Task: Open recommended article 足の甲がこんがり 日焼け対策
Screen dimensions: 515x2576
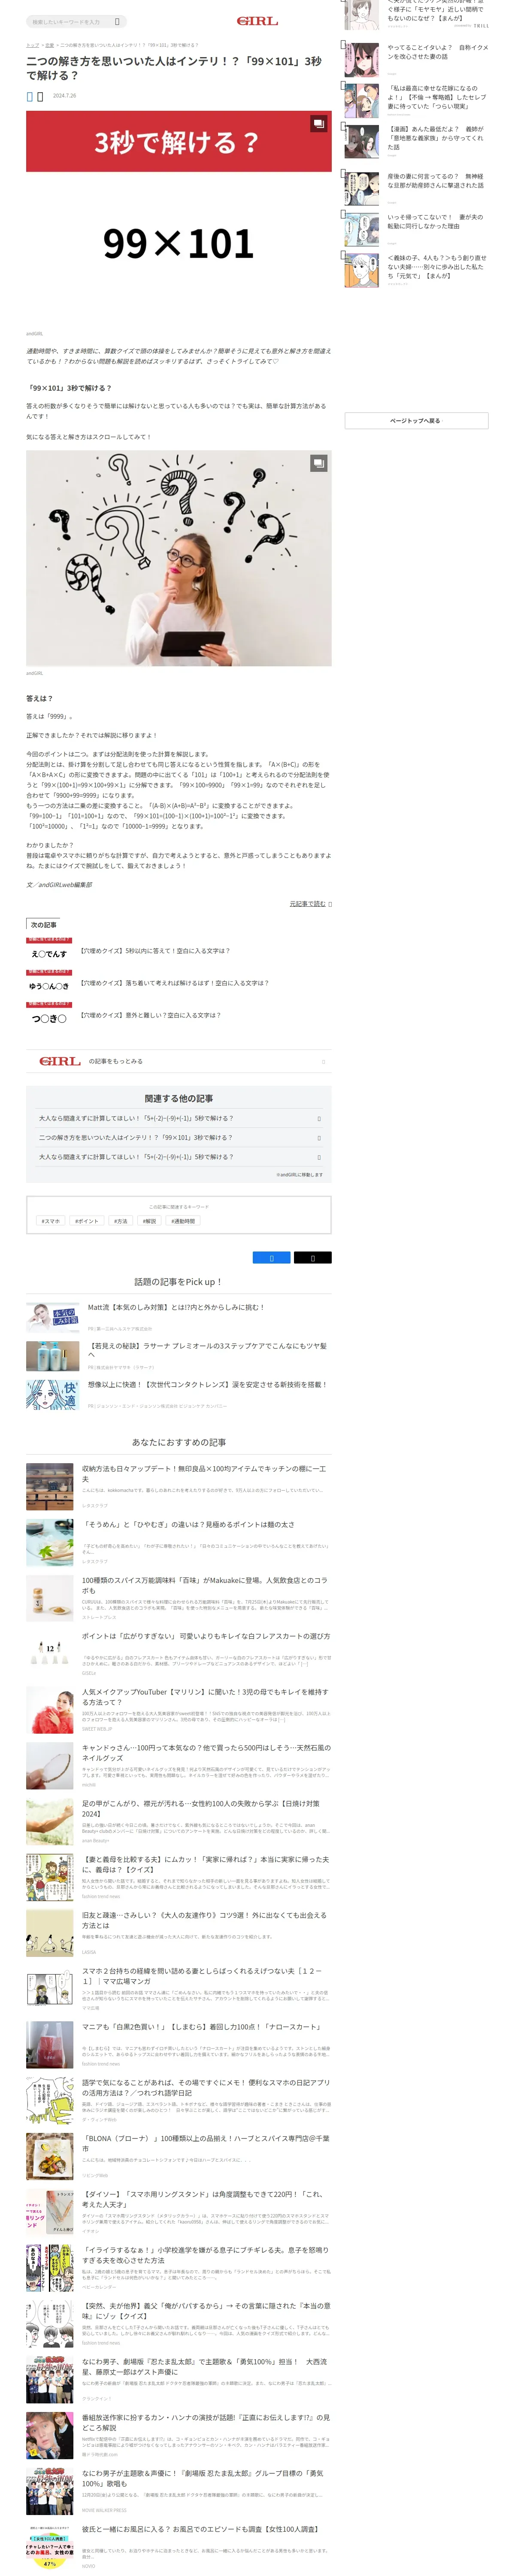Action: click(178, 1822)
